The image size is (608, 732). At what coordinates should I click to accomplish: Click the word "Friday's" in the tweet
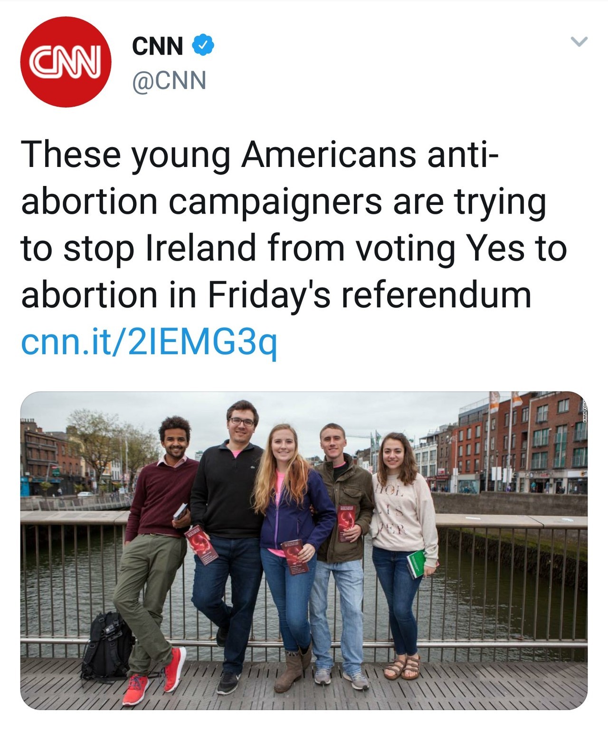(x=269, y=294)
